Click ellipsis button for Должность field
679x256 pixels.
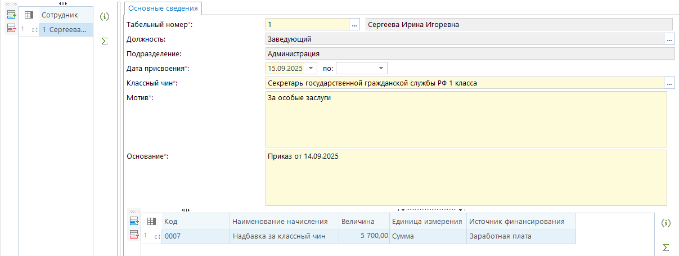669,39
